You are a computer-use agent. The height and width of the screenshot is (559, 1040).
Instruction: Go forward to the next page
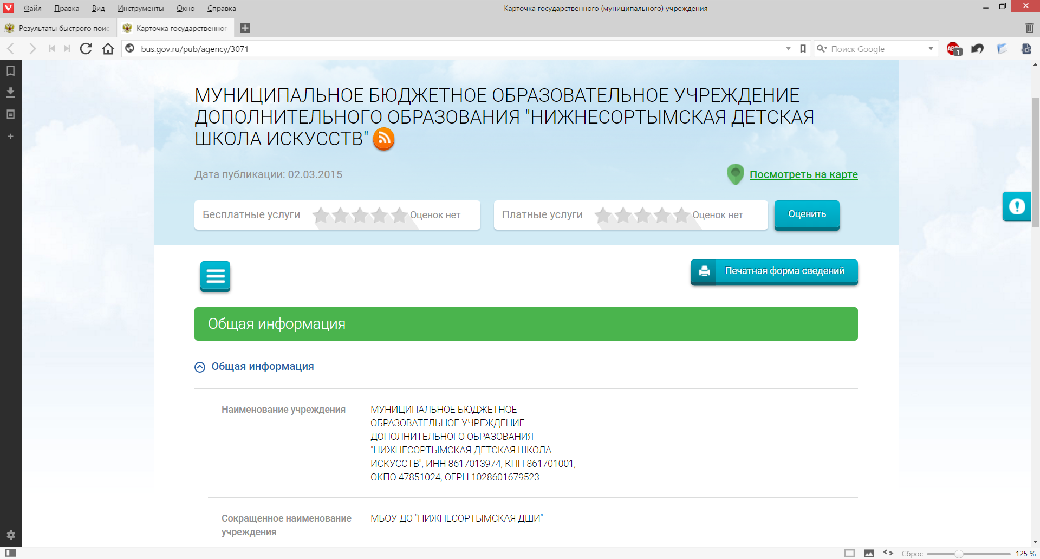[32, 49]
